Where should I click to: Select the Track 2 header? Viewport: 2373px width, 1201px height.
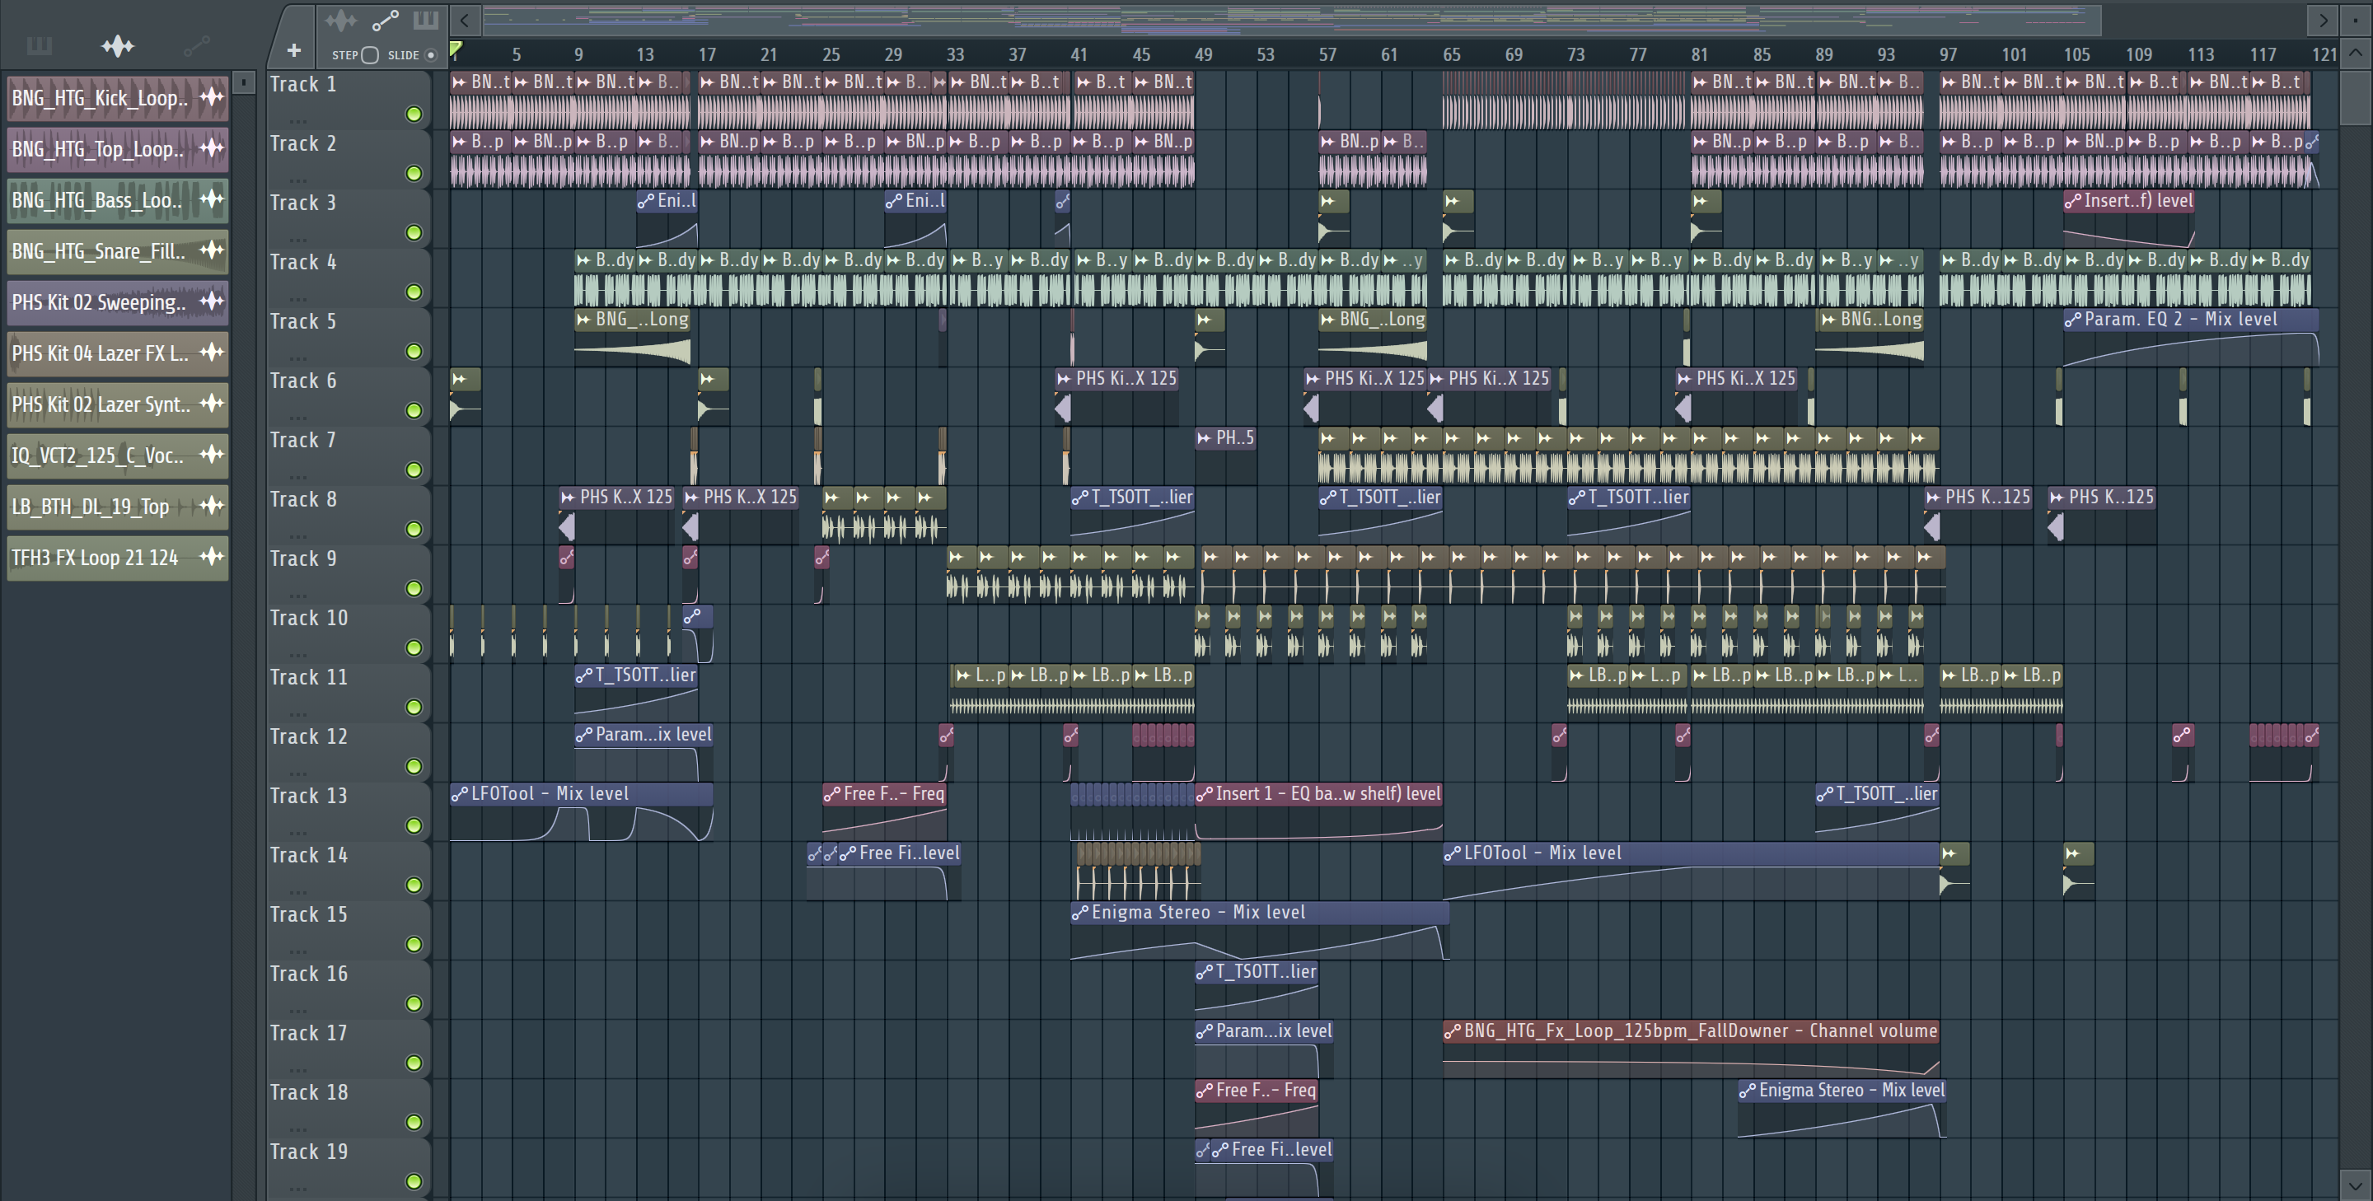(349, 158)
